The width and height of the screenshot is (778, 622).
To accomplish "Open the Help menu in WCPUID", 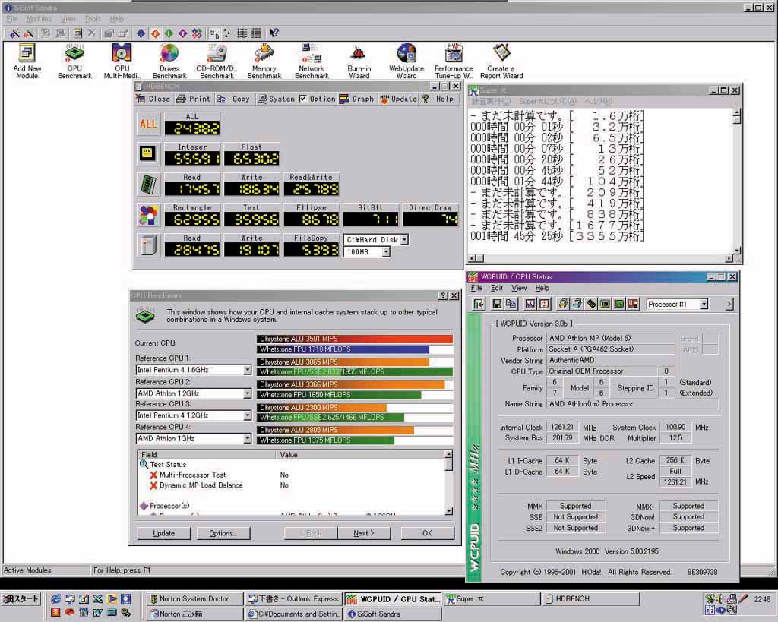I will [542, 288].
